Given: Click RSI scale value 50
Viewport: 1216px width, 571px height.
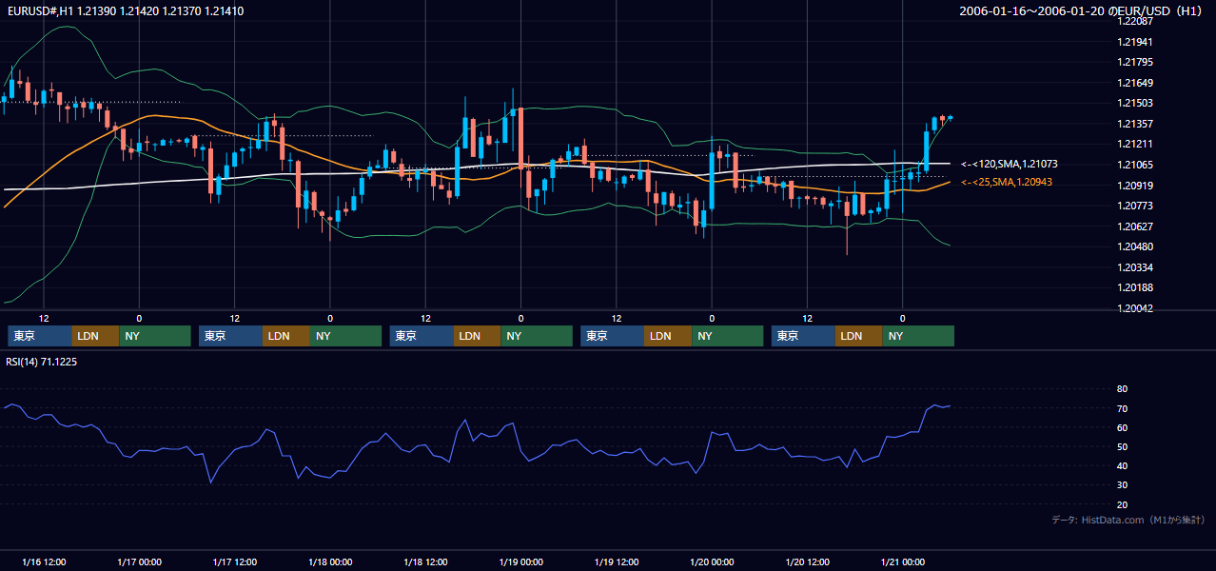Looking at the screenshot, I should click(x=1122, y=446).
